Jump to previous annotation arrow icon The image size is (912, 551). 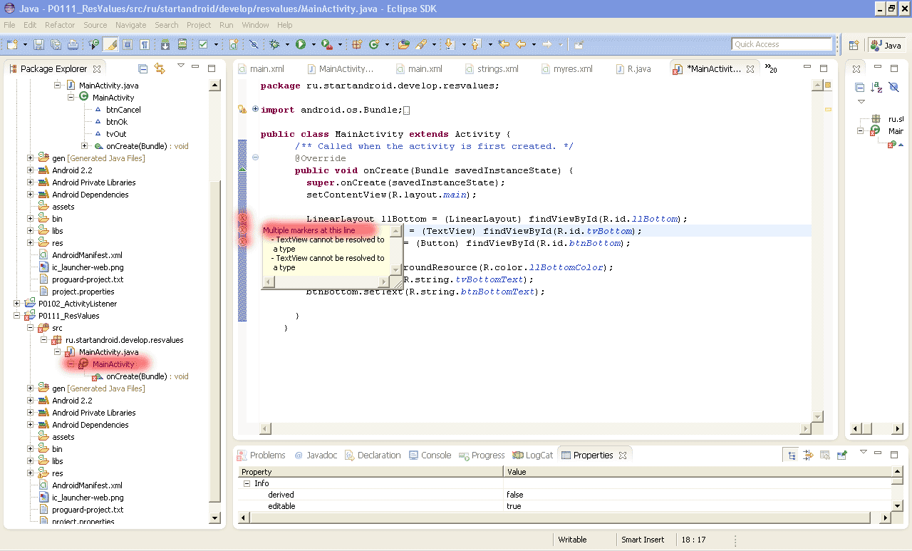(x=476, y=44)
